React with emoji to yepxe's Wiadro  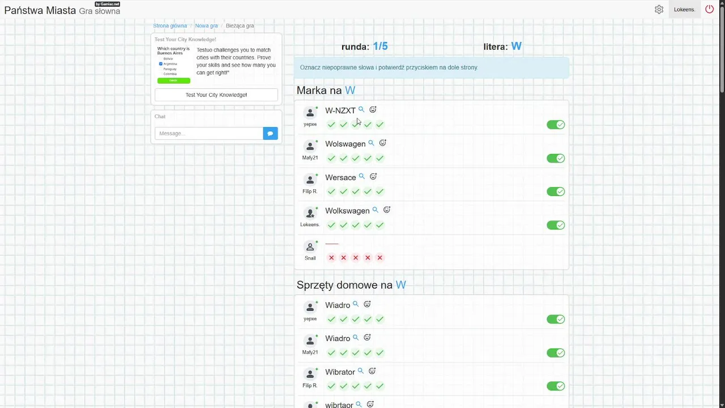coord(367,304)
